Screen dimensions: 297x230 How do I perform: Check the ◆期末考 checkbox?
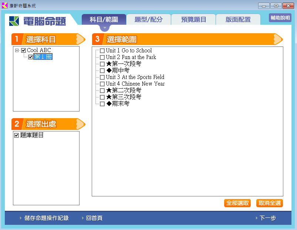tap(102, 104)
